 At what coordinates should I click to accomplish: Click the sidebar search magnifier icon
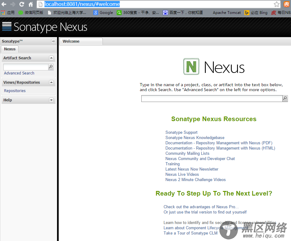pyautogui.click(x=51, y=67)
